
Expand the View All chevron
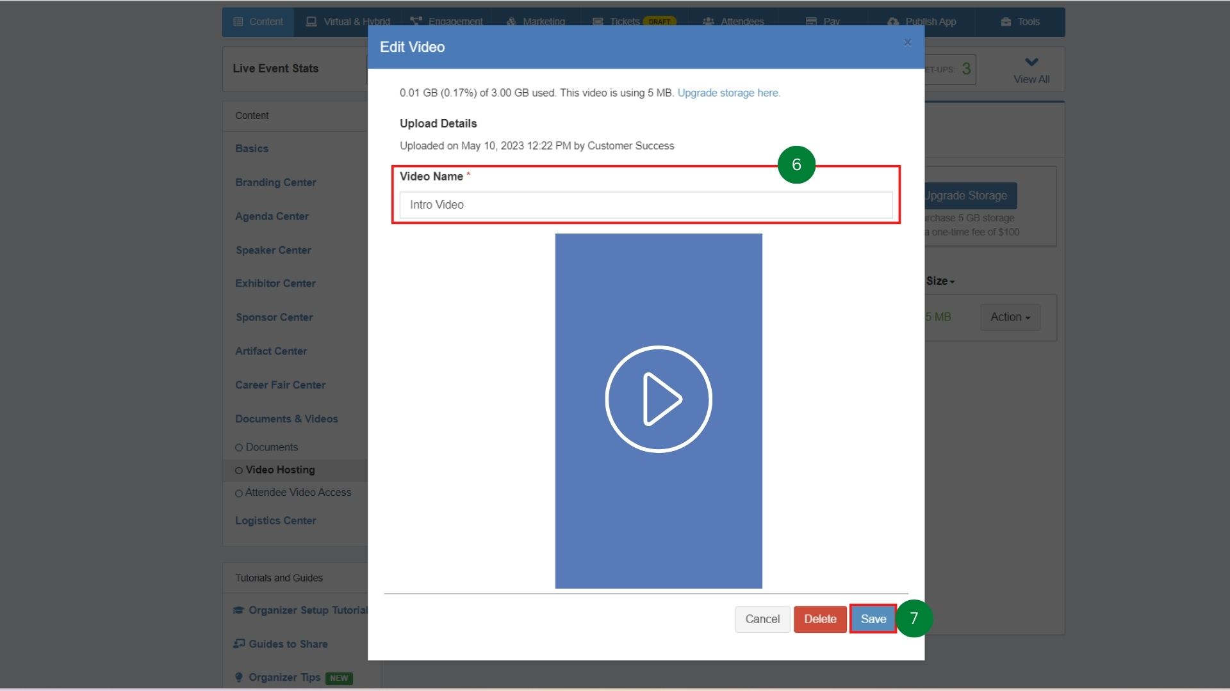1031,63
